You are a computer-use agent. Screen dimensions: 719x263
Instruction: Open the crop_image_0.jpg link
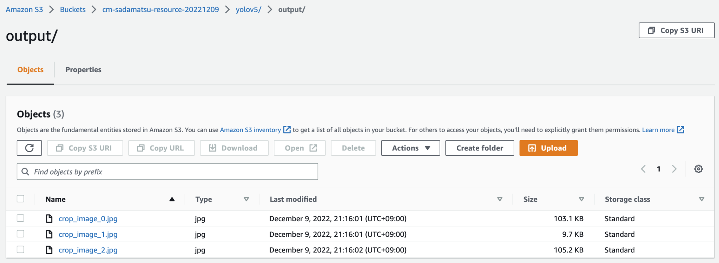[x=88, y=218]
